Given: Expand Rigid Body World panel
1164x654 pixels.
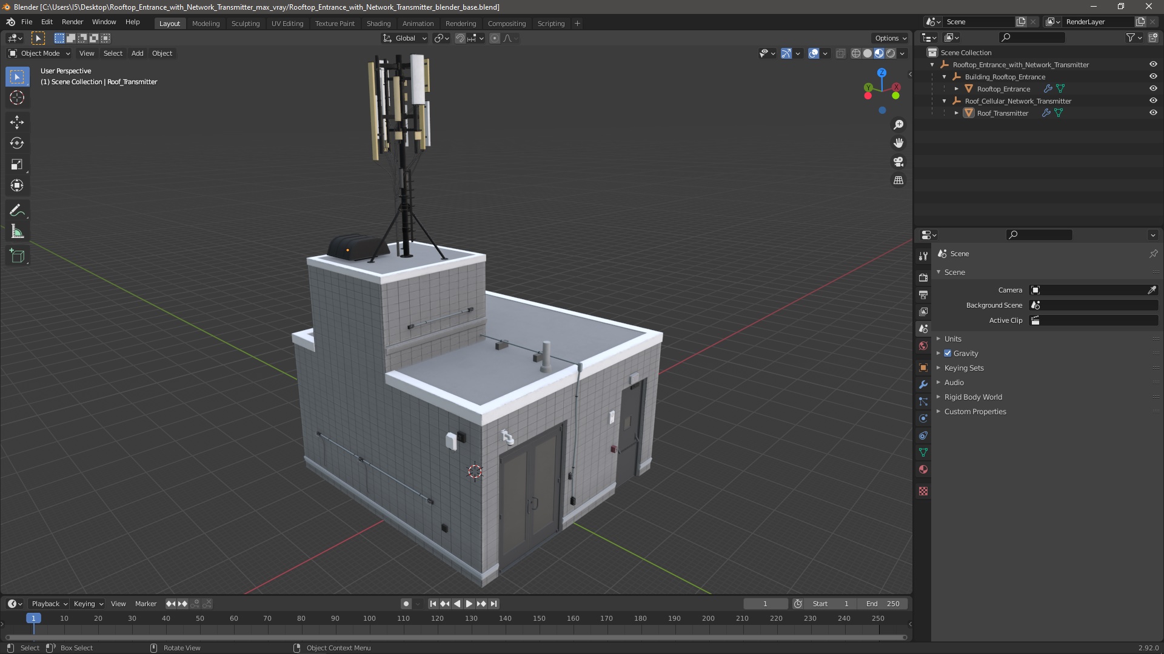Looking at the screenshot, I should tap(973, 397).
